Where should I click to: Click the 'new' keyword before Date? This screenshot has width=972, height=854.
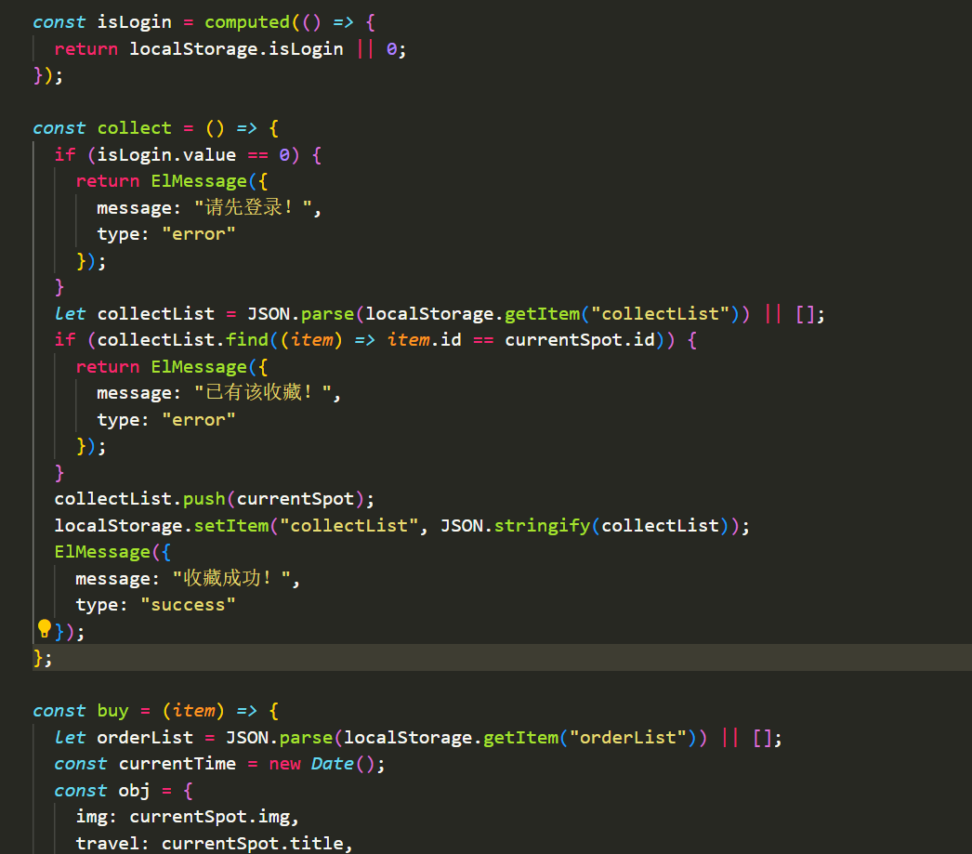284,764
